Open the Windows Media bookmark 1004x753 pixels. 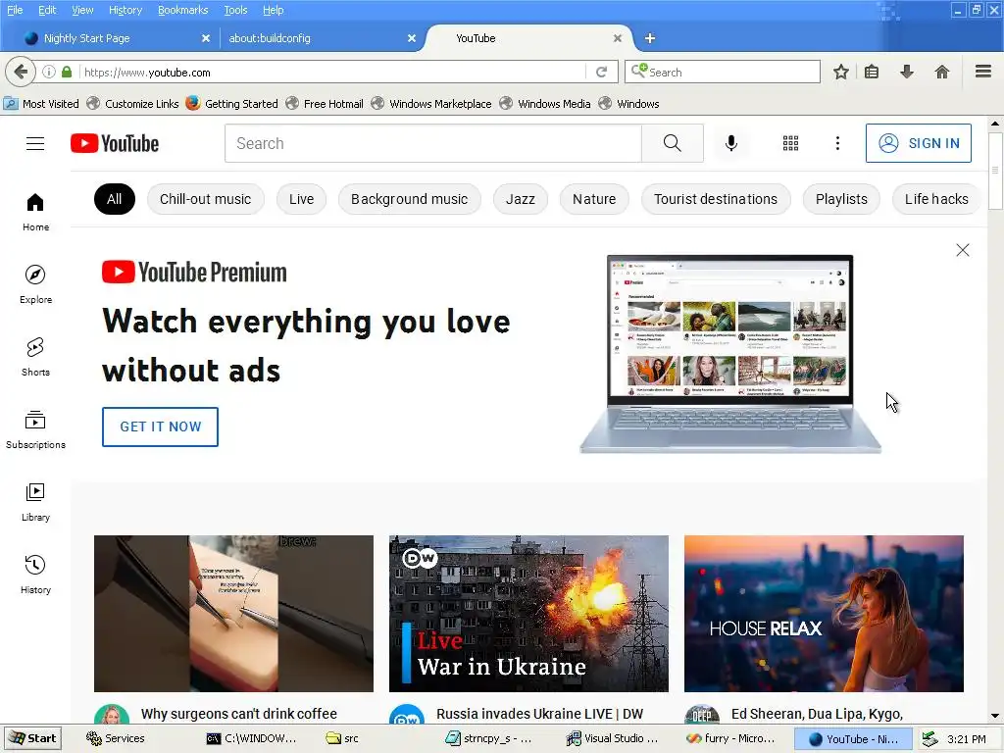click(x=545, y=104)
